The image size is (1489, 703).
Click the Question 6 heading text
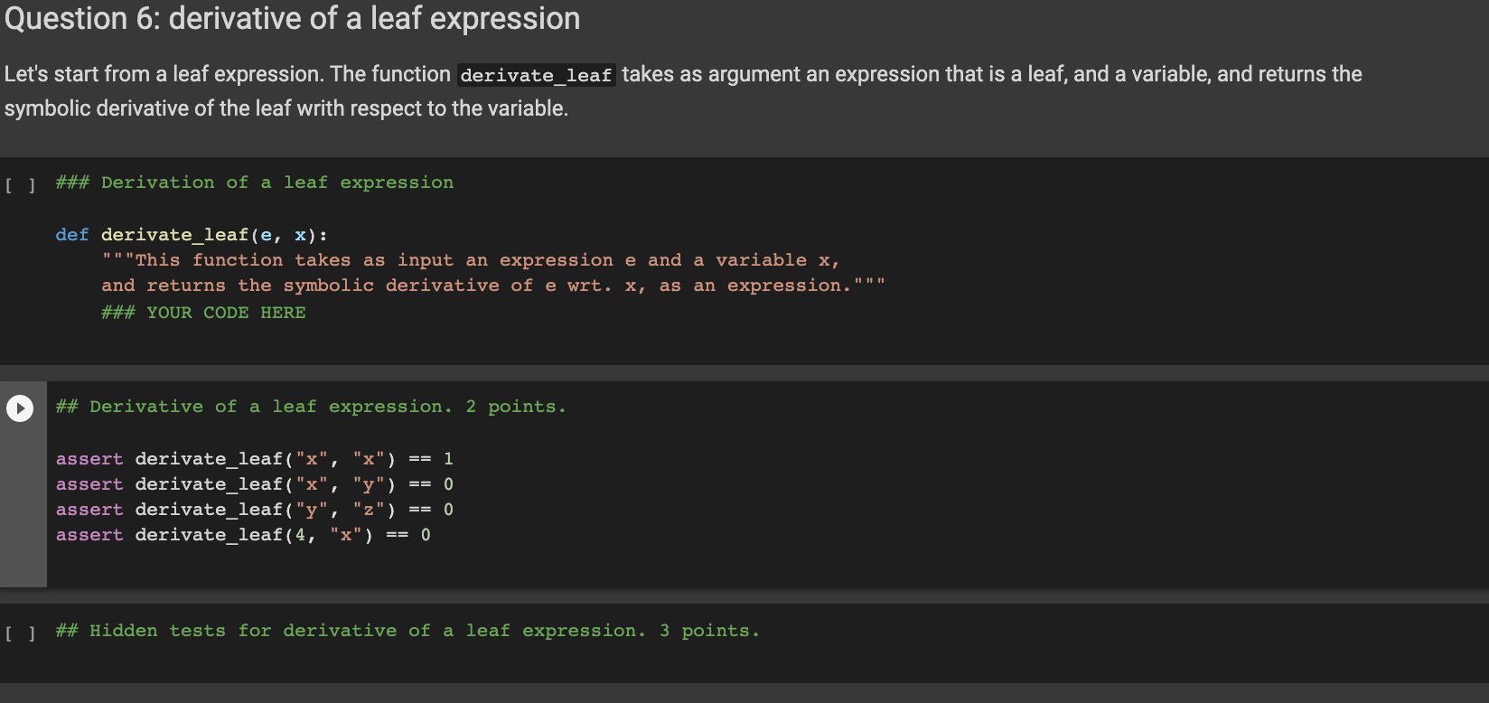(291, 19)
